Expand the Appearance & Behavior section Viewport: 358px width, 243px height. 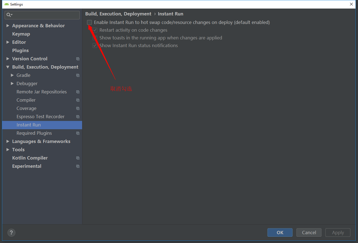(x=7, y=25)
